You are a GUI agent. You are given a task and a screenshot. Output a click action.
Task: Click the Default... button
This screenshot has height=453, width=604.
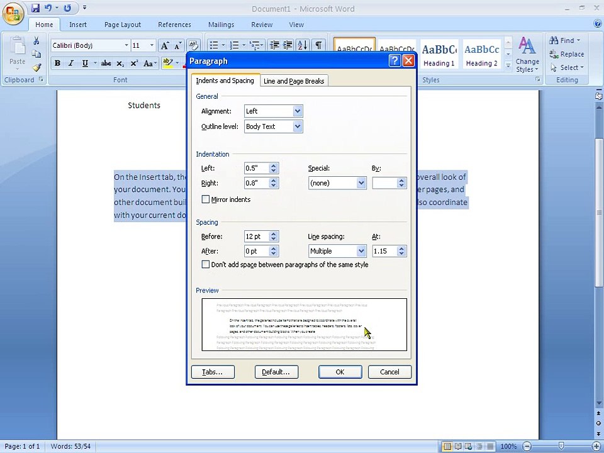click(276, 372)
